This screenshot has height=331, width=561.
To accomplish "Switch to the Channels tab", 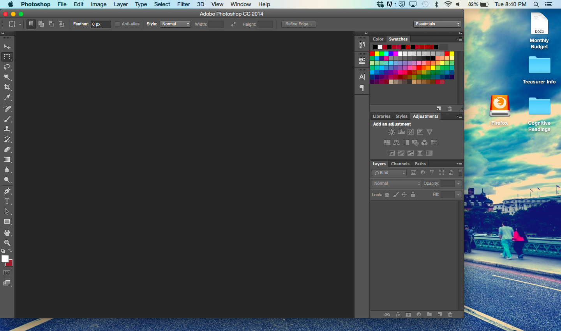I will tap(400, 164).
